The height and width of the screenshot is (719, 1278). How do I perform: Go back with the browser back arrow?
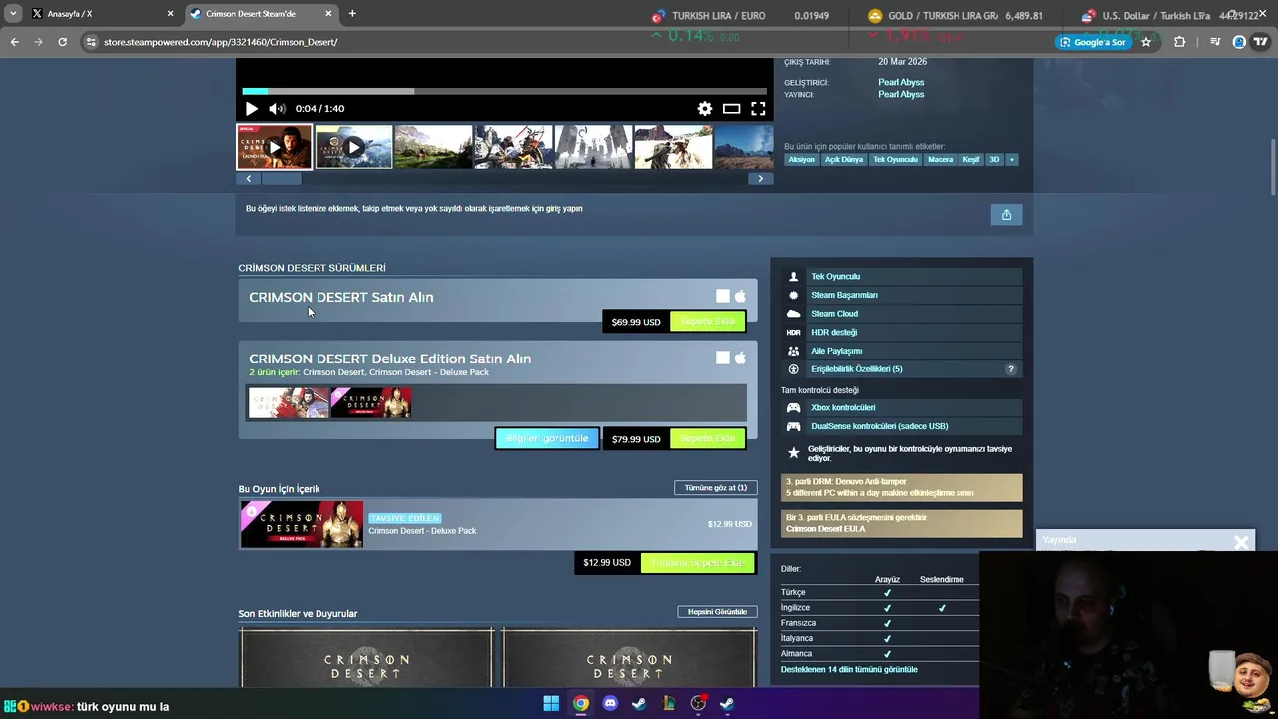(14, 42)
